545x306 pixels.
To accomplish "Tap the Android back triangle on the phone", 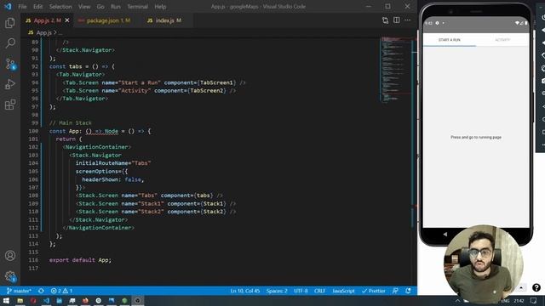I will 445,235.
